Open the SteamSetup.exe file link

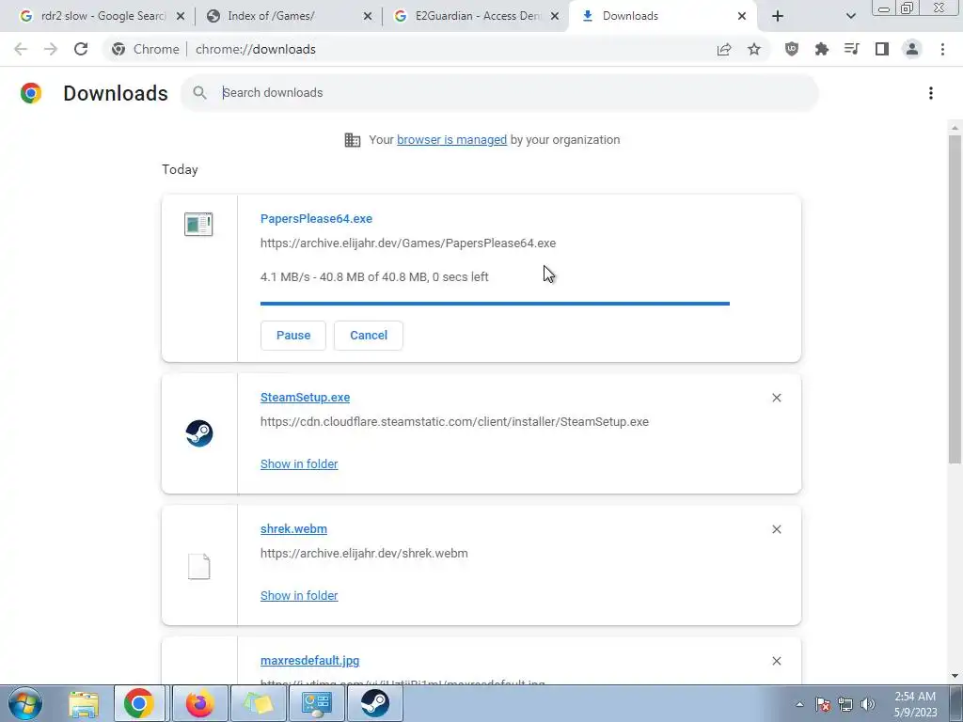[306, 398]
